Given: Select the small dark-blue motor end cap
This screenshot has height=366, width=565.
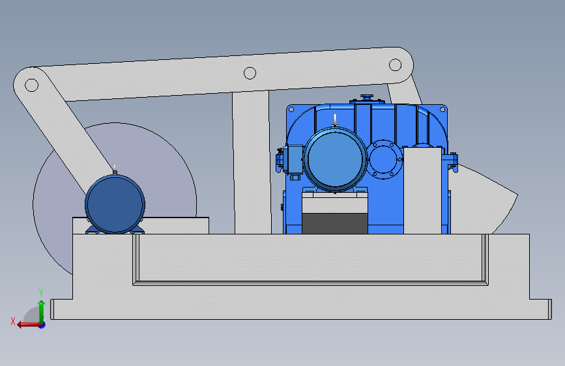Looking at the screenshot, I should click(115, 204).
